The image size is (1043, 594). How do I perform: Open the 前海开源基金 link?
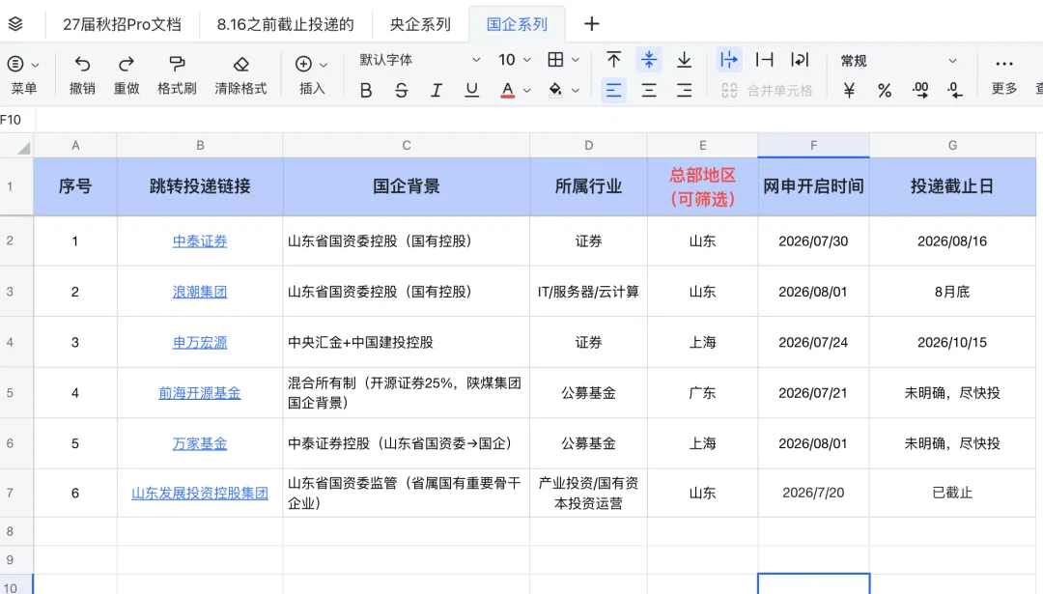[200, 393]
